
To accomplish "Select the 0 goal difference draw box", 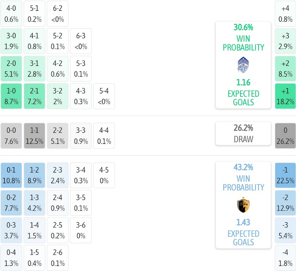I will (285, 136).
